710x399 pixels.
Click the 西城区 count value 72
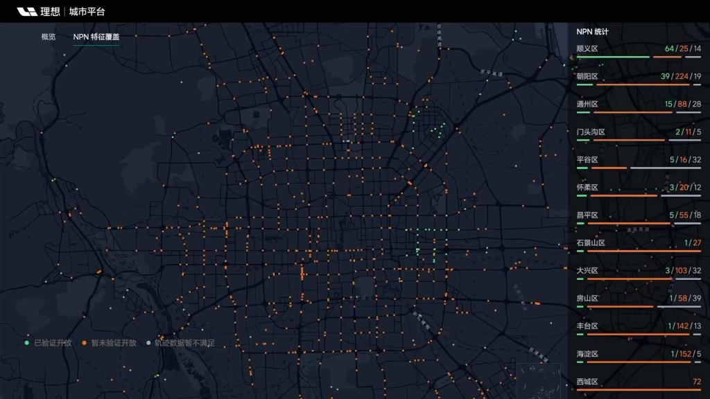(696, 382)
